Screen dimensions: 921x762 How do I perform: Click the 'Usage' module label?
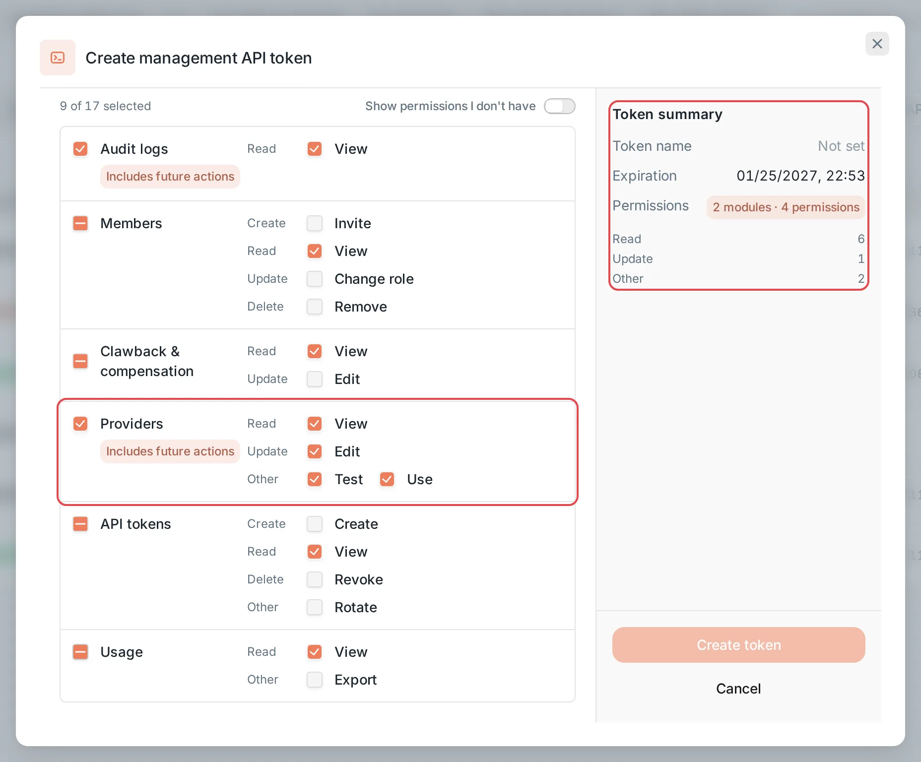[122, 652]
